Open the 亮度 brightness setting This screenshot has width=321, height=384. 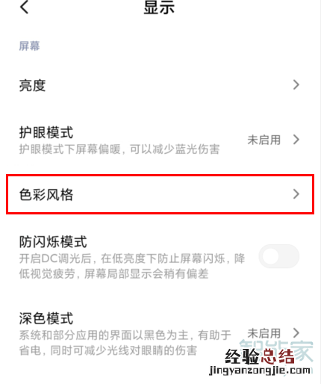pos(159,85)
